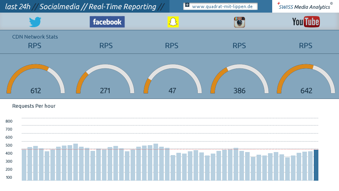Click the 500 axis label
The width and height of the screenshot is (339, 191).
pyautogui.click(x=9, y=145)
